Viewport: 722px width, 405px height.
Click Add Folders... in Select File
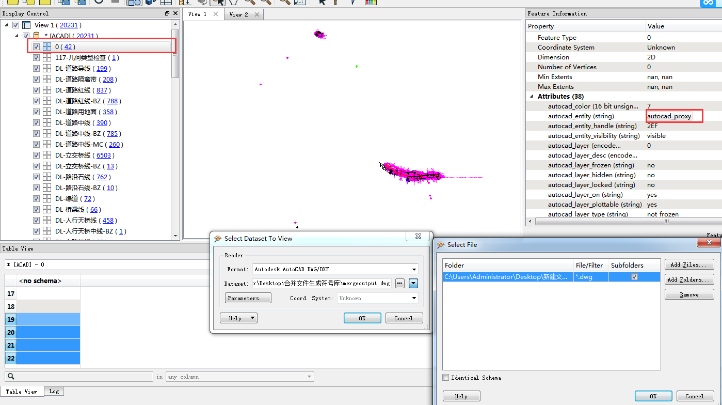tap(689, 279)
